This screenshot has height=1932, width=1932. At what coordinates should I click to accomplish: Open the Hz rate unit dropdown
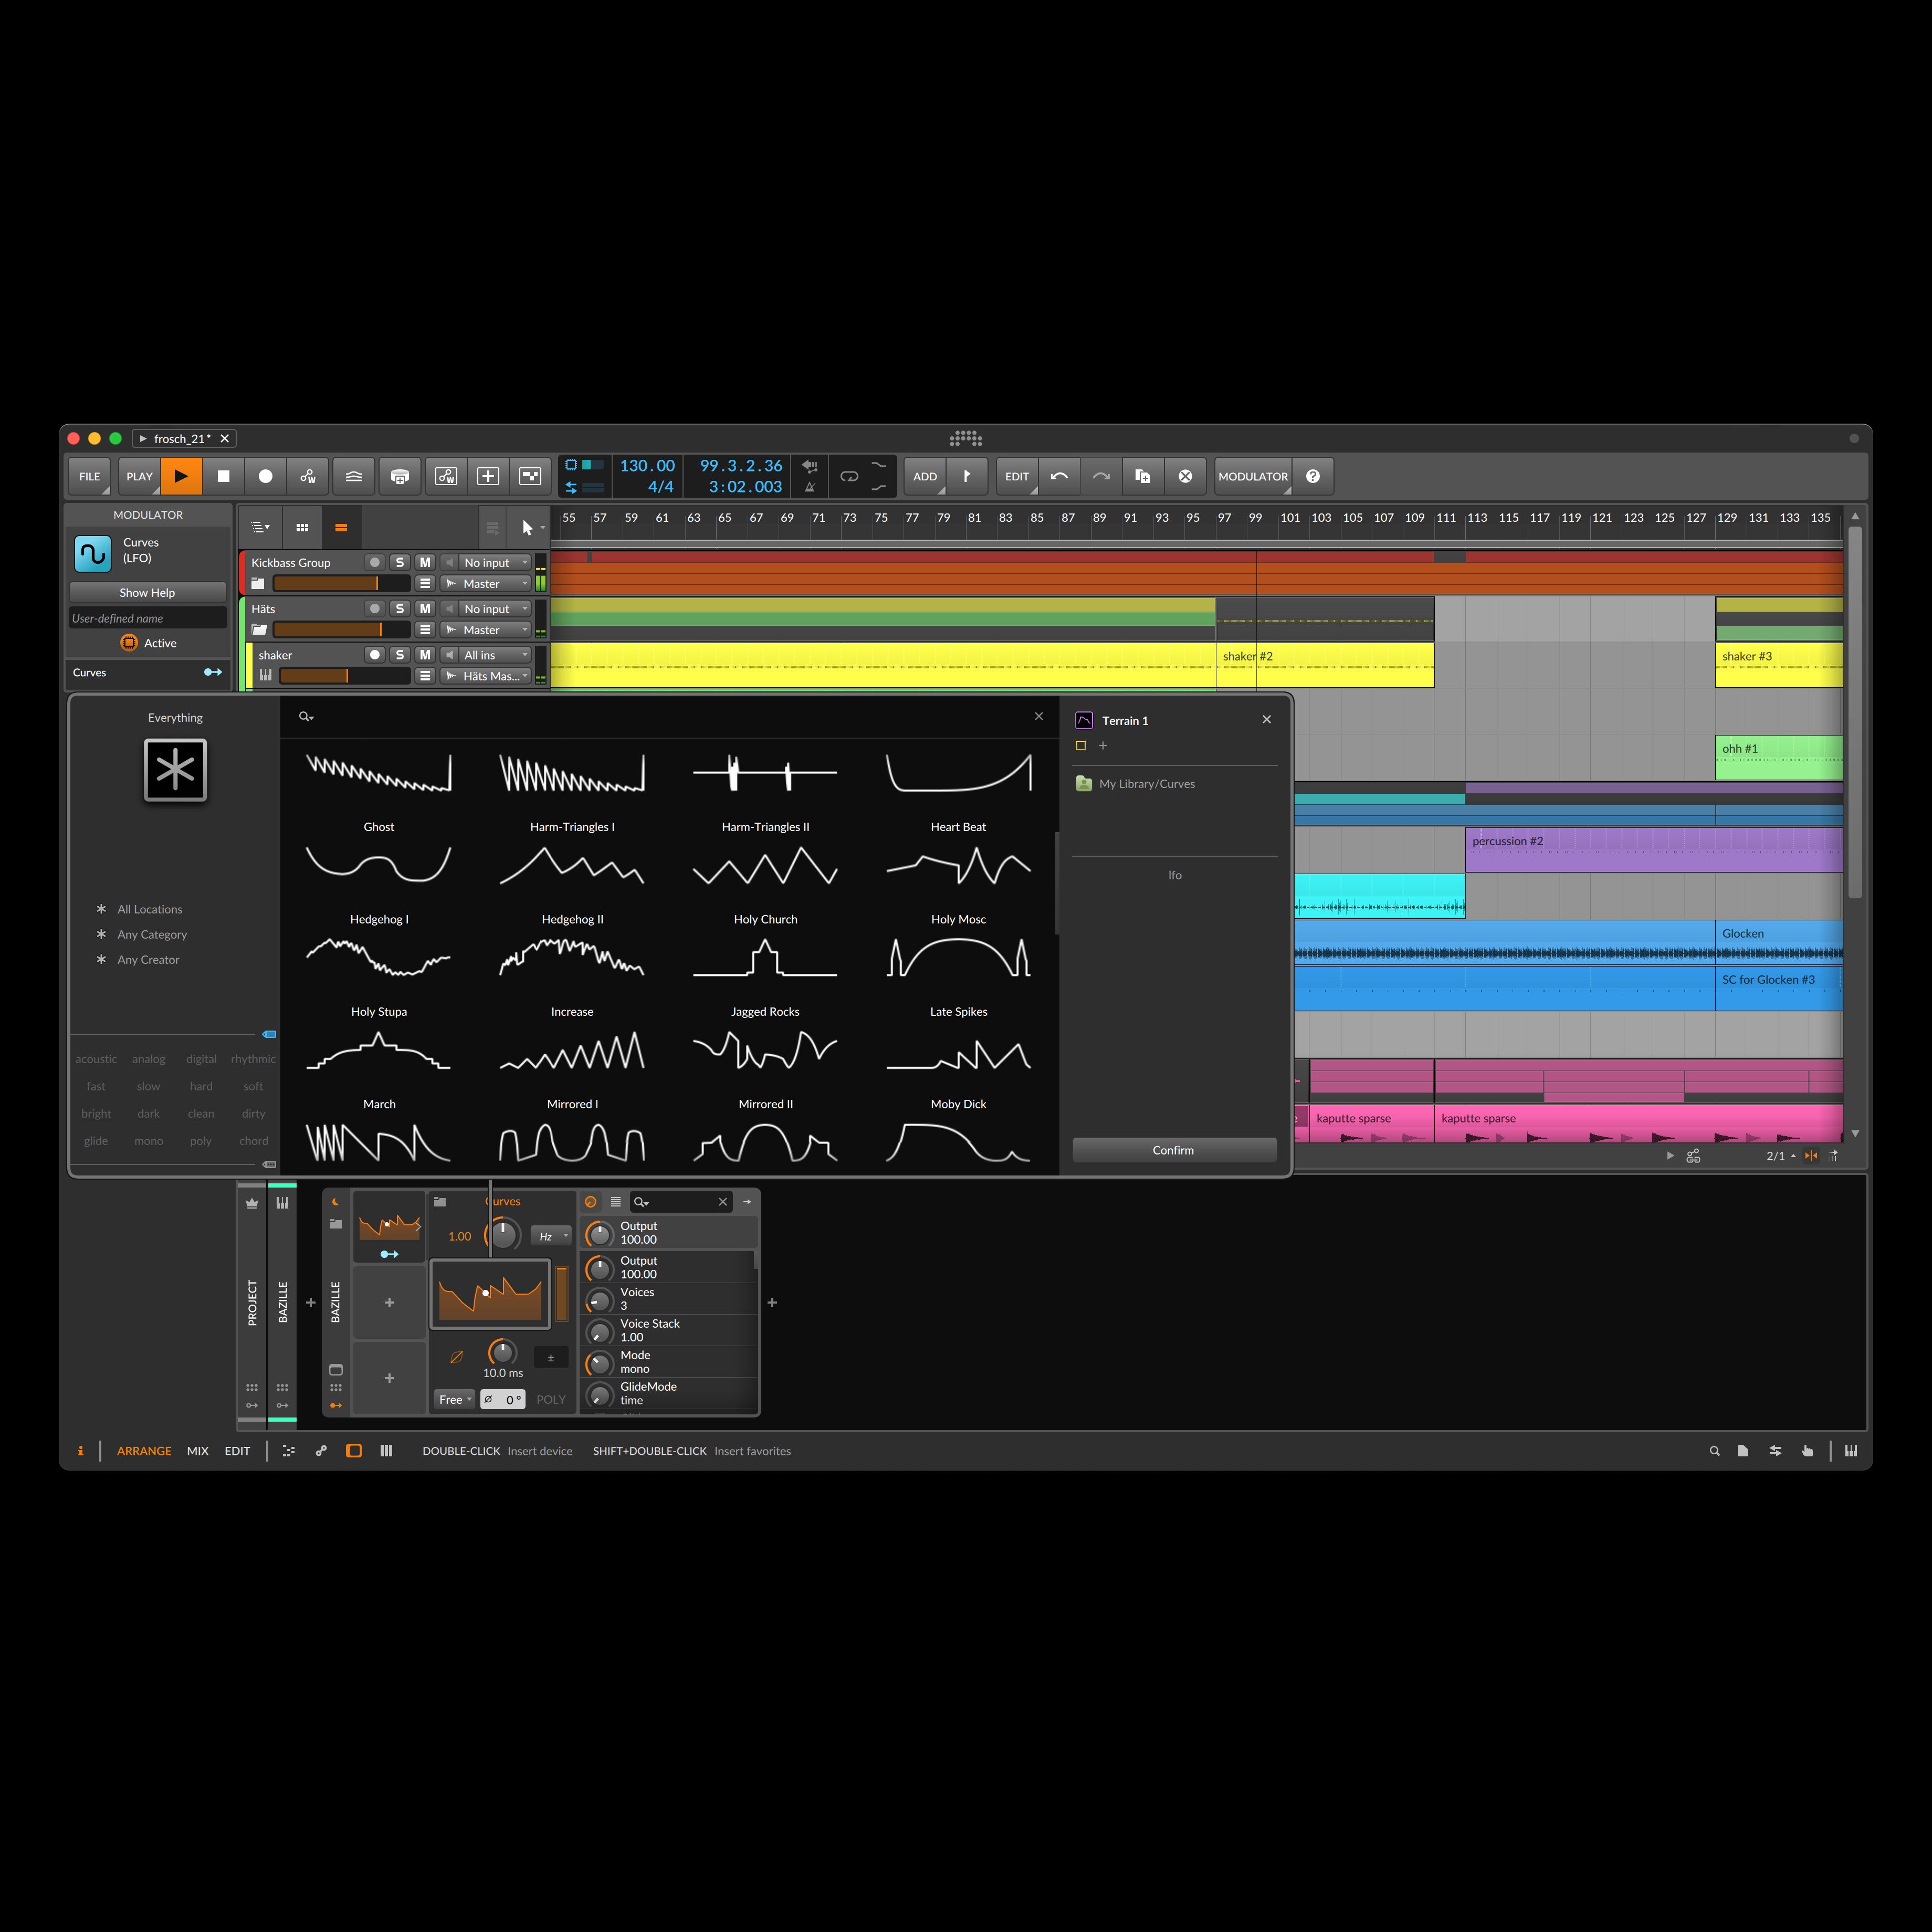tap(551, 1236)
